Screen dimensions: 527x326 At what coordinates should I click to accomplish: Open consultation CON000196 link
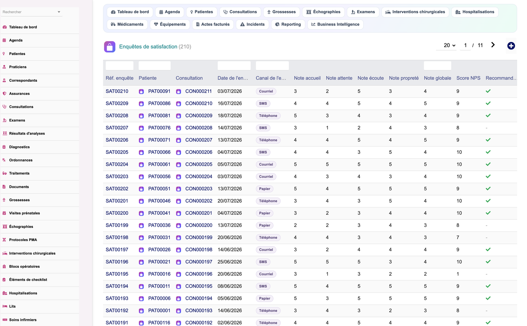199,274
